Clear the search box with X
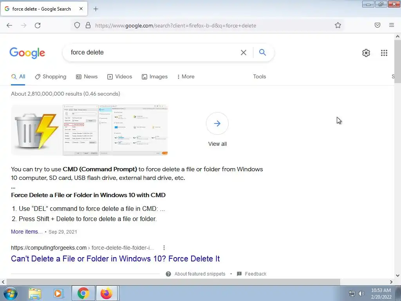The height and width of the screenshot is (301, 401). click(x=244, y=53)
